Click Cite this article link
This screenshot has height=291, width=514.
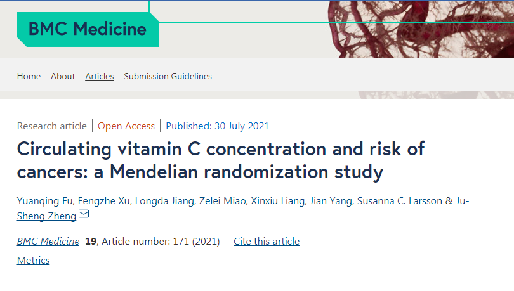point(267,242)
